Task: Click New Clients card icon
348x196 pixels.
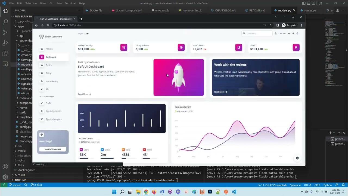Action: (239, 47)
